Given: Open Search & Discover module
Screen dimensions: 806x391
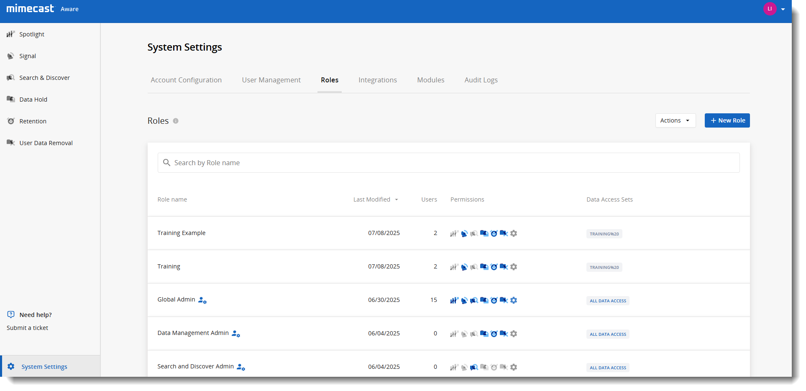Looking at the screenshot, I should coord(44,78).
